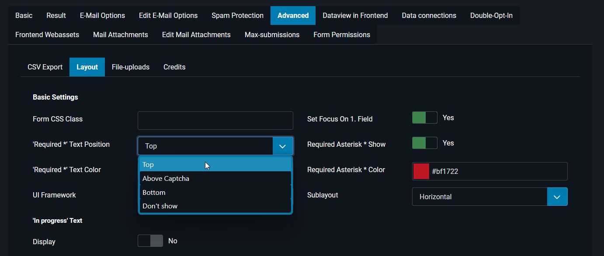The width and height of the screenshot is (604, 256).
Task: Switch to the Double-Opt-In tab
Action: click(492, 15)
